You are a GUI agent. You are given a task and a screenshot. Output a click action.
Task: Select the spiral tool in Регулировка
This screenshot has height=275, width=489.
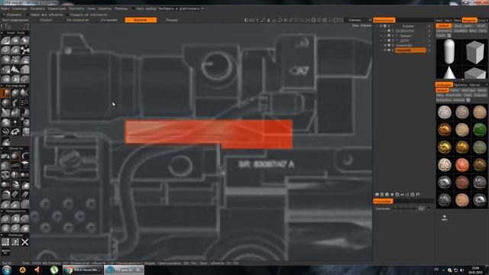coord(5,132)
